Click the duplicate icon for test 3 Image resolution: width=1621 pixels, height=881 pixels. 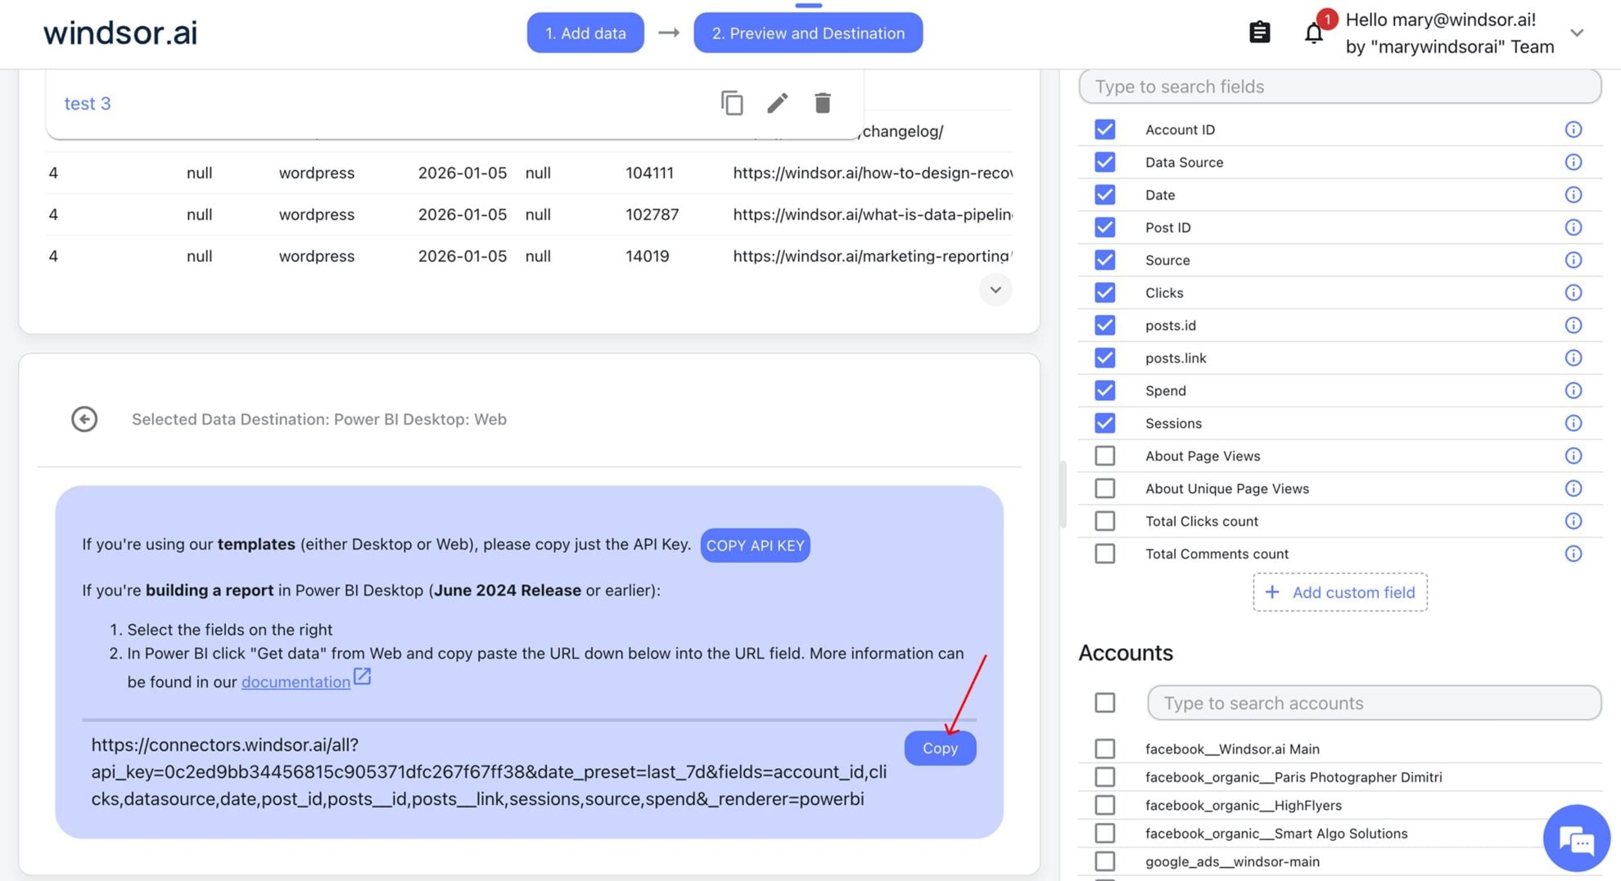732,103
